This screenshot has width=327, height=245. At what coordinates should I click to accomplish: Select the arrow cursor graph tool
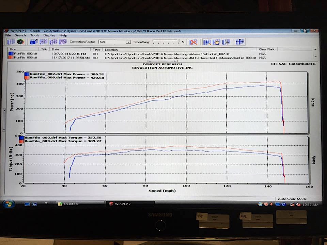pyautogui.click(x=226, y=42)
